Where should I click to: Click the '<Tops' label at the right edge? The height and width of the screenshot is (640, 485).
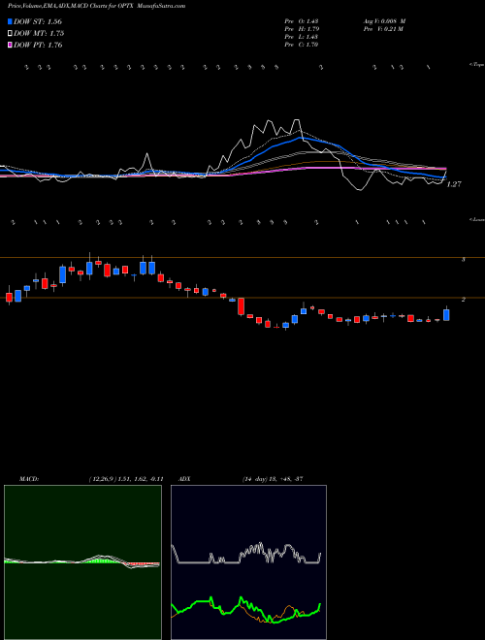(477, 65)
